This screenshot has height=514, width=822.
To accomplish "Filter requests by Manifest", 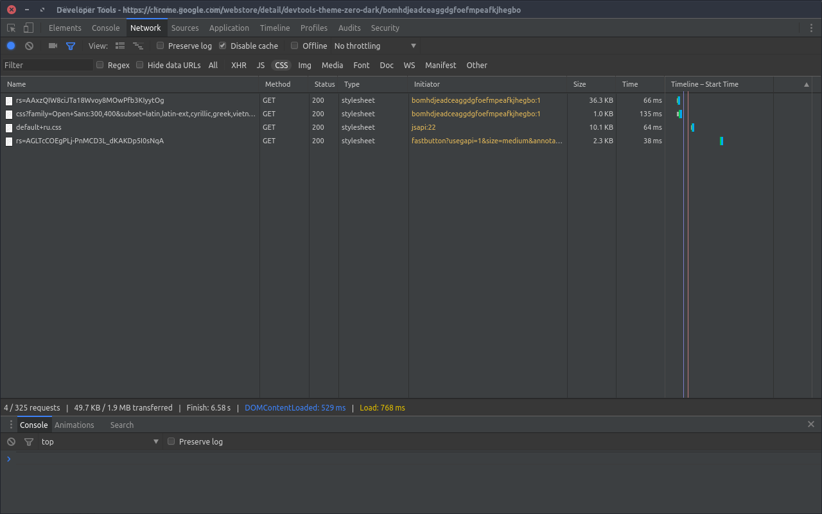I will pyautogui.click(x=441, y=65).
